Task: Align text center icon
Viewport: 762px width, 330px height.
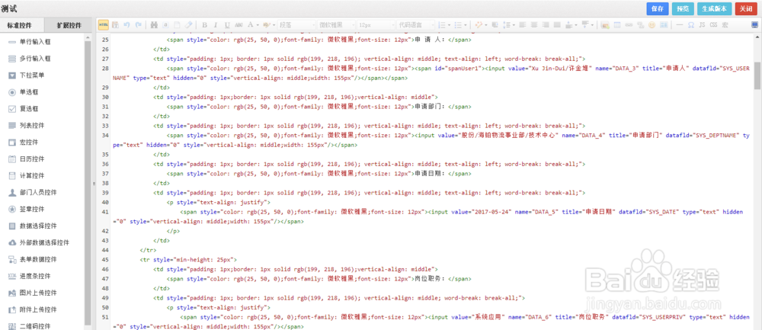Action: [x=534, y=25]
